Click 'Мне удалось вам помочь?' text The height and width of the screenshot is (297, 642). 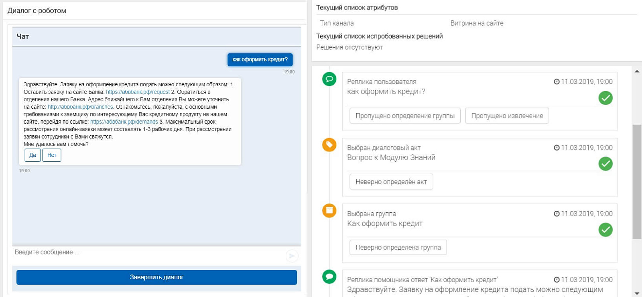pos(56,144)
